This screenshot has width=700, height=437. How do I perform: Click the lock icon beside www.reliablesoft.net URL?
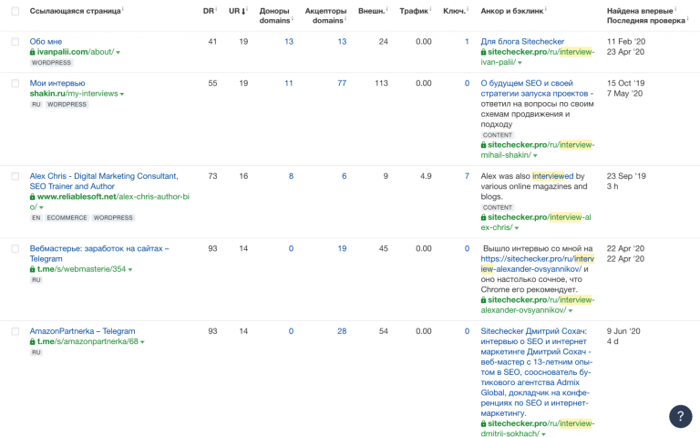coord(33,197)
